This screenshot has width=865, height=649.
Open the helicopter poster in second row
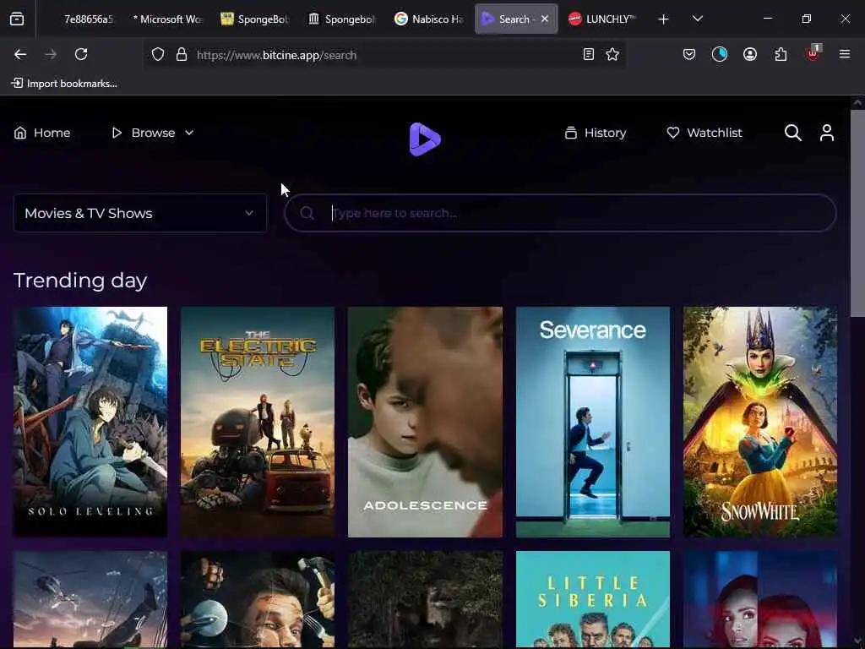click(x=90, y=599)
